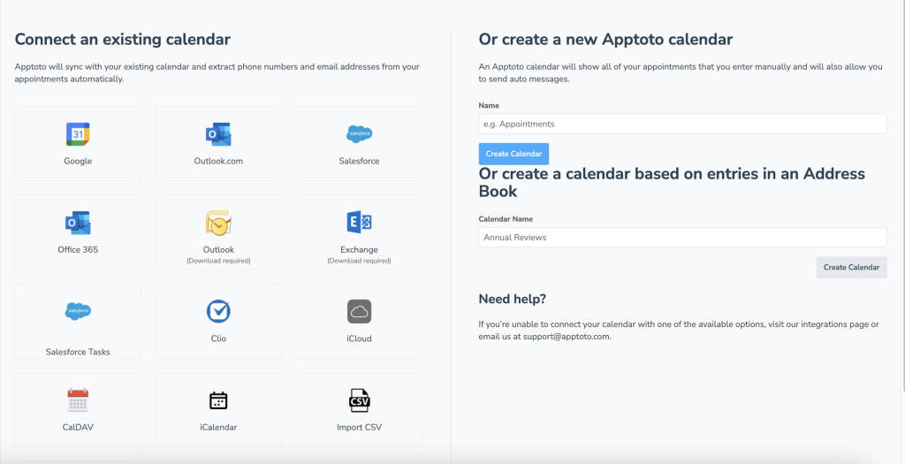Click the "Or create a new Apptoto calendar" heading
This screenshot has height=464, width=905.
[x=605, y=39]
